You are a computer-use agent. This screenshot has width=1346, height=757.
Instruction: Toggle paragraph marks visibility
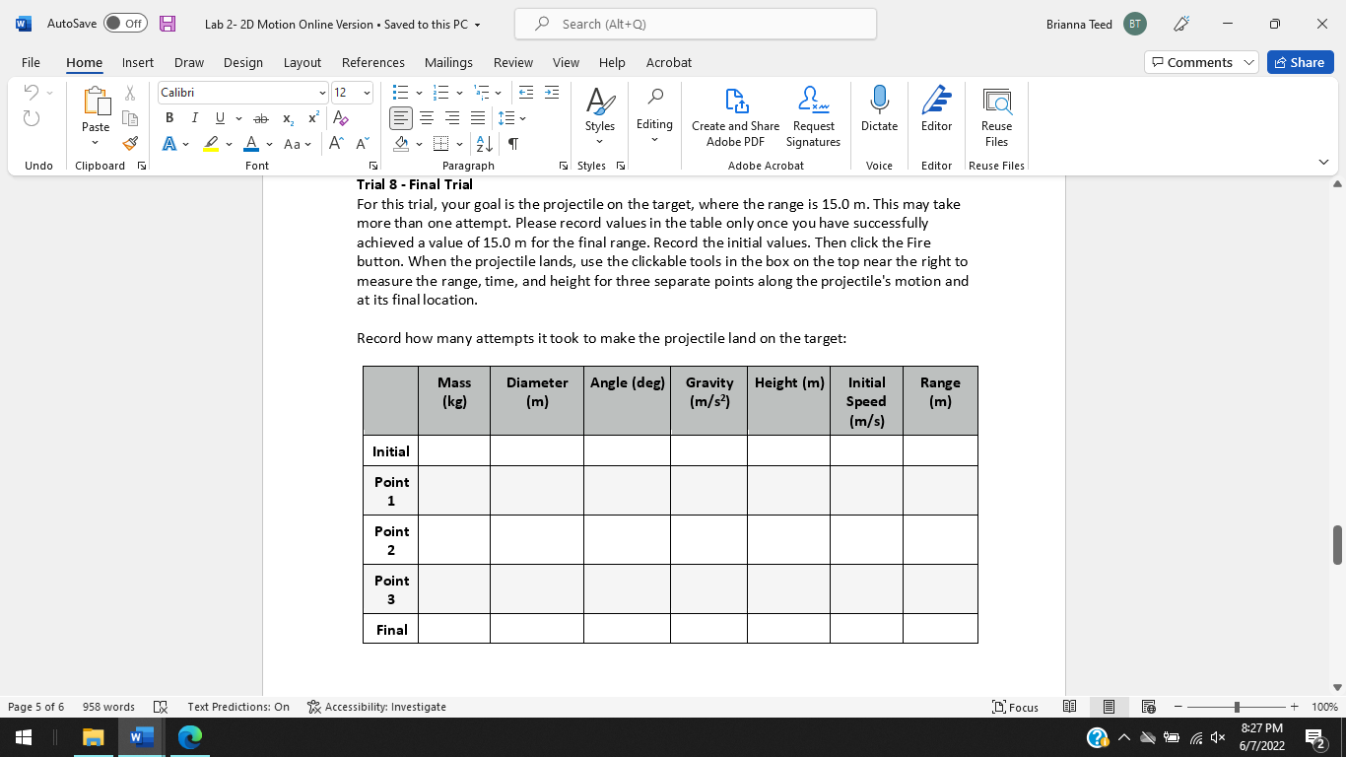[511, 143]
